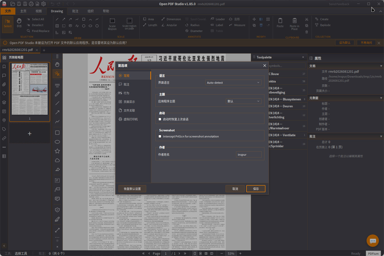Click the 取消 button
This screenshot has width=384, height=256.
tap(235, 189)
